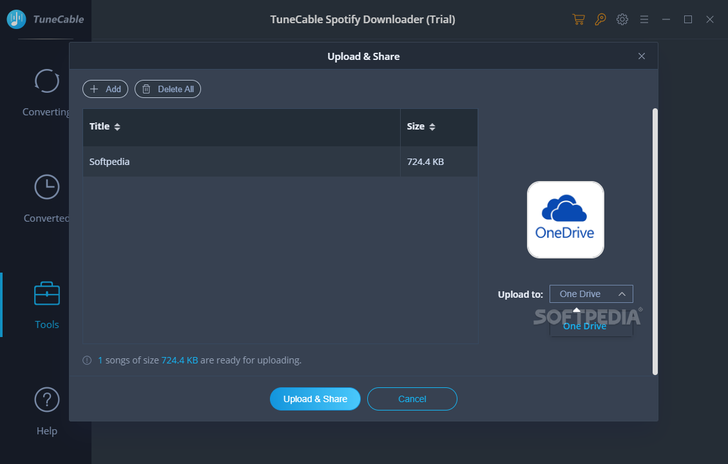Select the Tools toolbox icon
The width and height of the screenshot is (728, 464).
(47, 293)
